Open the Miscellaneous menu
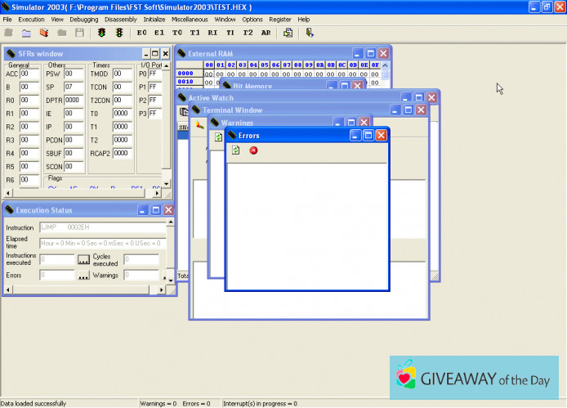Viewport: 567px width, 408px height. click(x=190, y=19)
